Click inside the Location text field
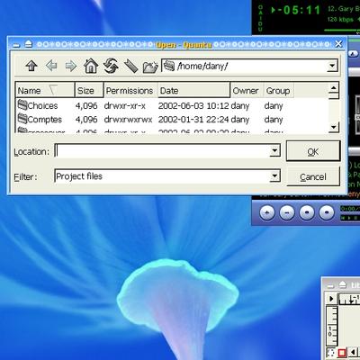Viewport: 360px width, 360px height. [162, 150]
